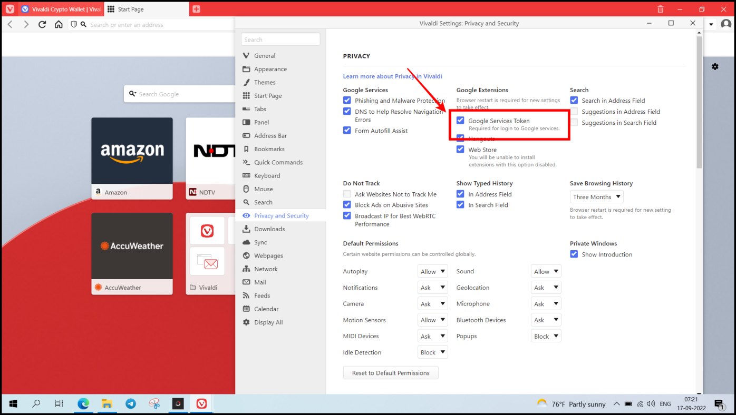
Task: Open the Vivaldi speed dial folder
Action: pyautogui.click(x=211, y=253)
